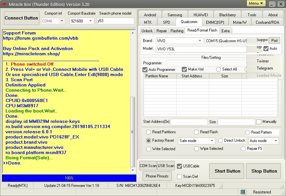Click the blue 100% progress bar
The image size is (286, 196).
click(x=69, y=178)
